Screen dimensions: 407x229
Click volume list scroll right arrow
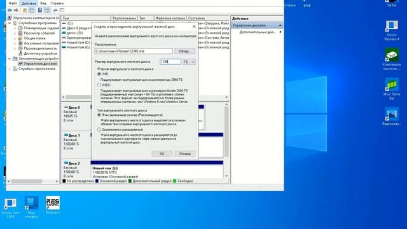coord(226,97)
